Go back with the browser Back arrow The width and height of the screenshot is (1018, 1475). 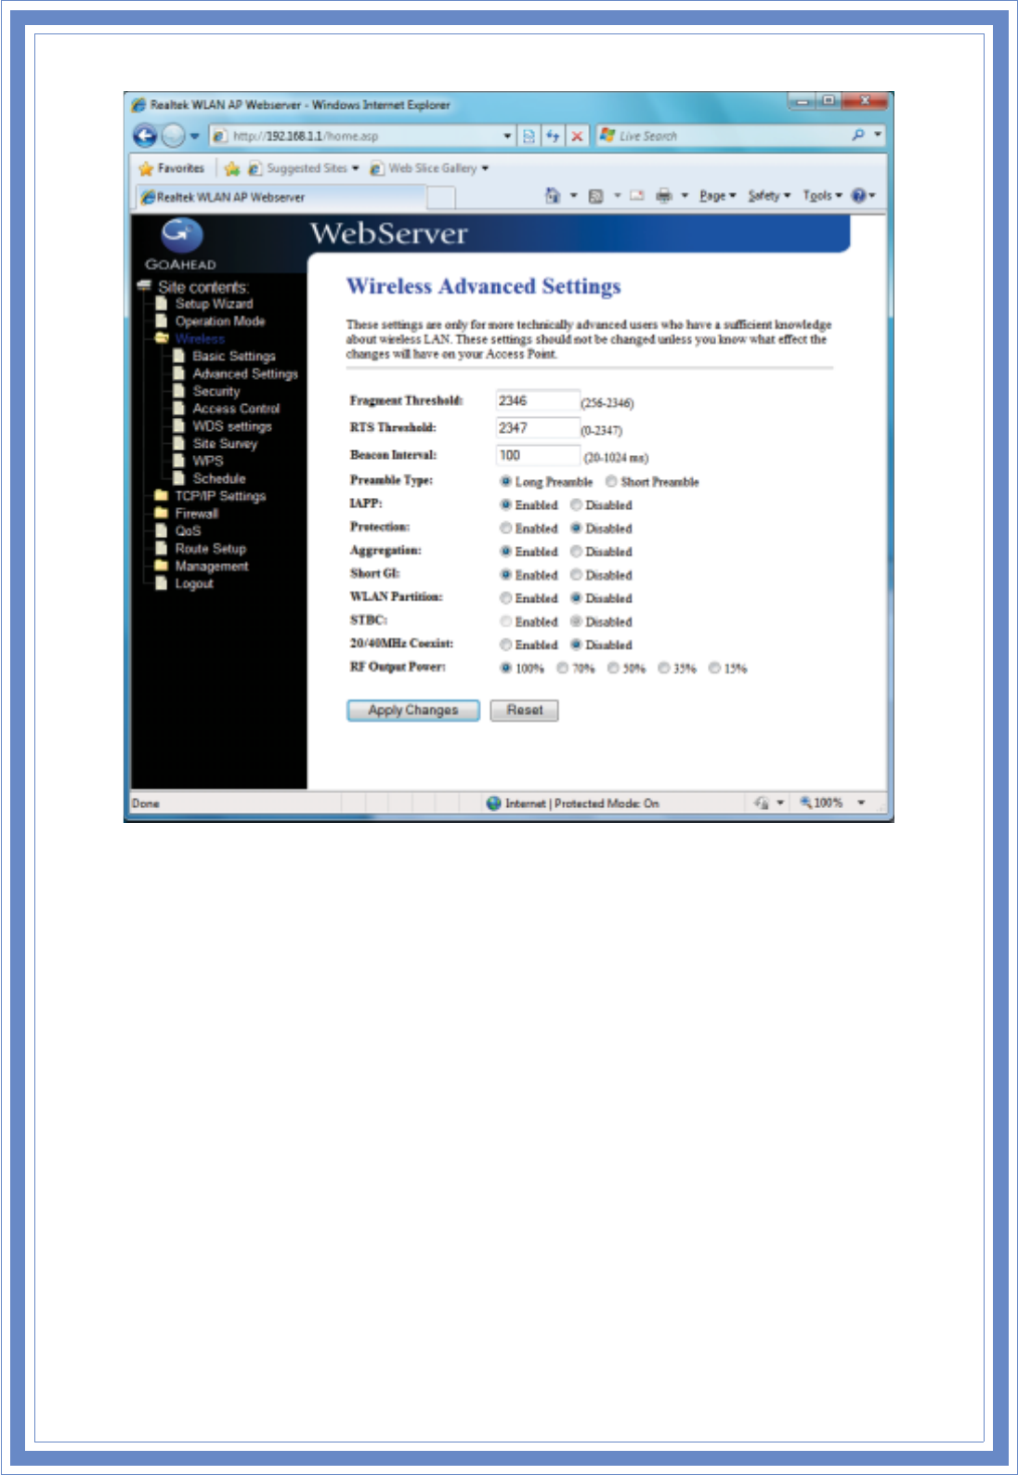(145, 136)
